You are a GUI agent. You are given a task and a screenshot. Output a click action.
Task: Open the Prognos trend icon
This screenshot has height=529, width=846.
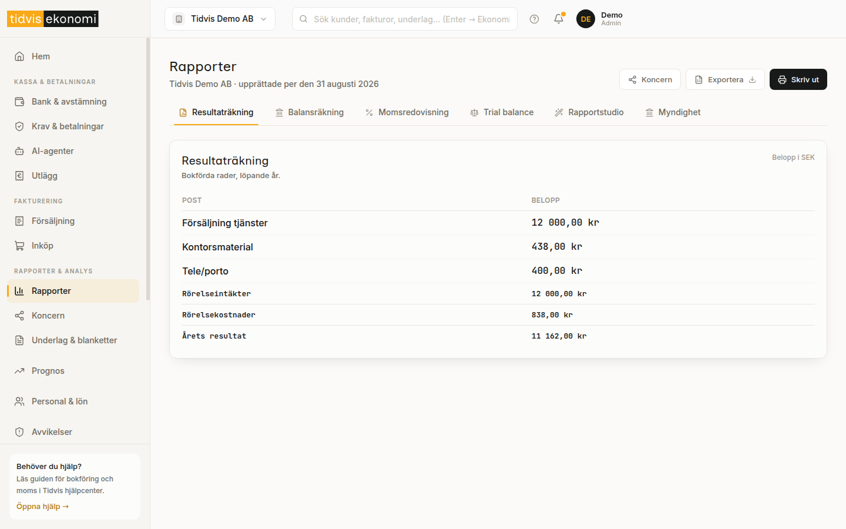coord(19,371)
